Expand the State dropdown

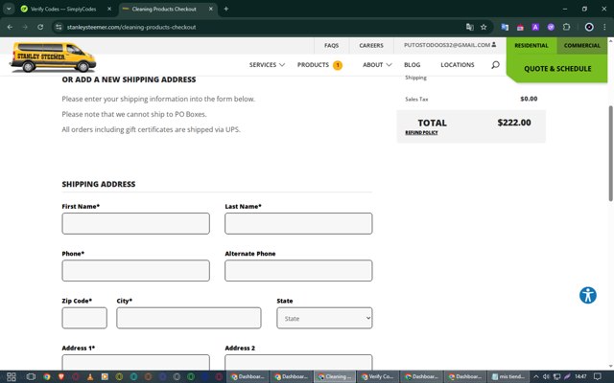(x=324, y=318)
